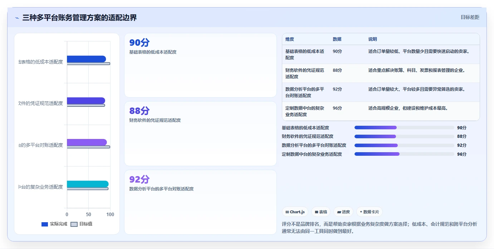Click the 进度 chip
Screen dimensions: 494x249
point(343,212)
